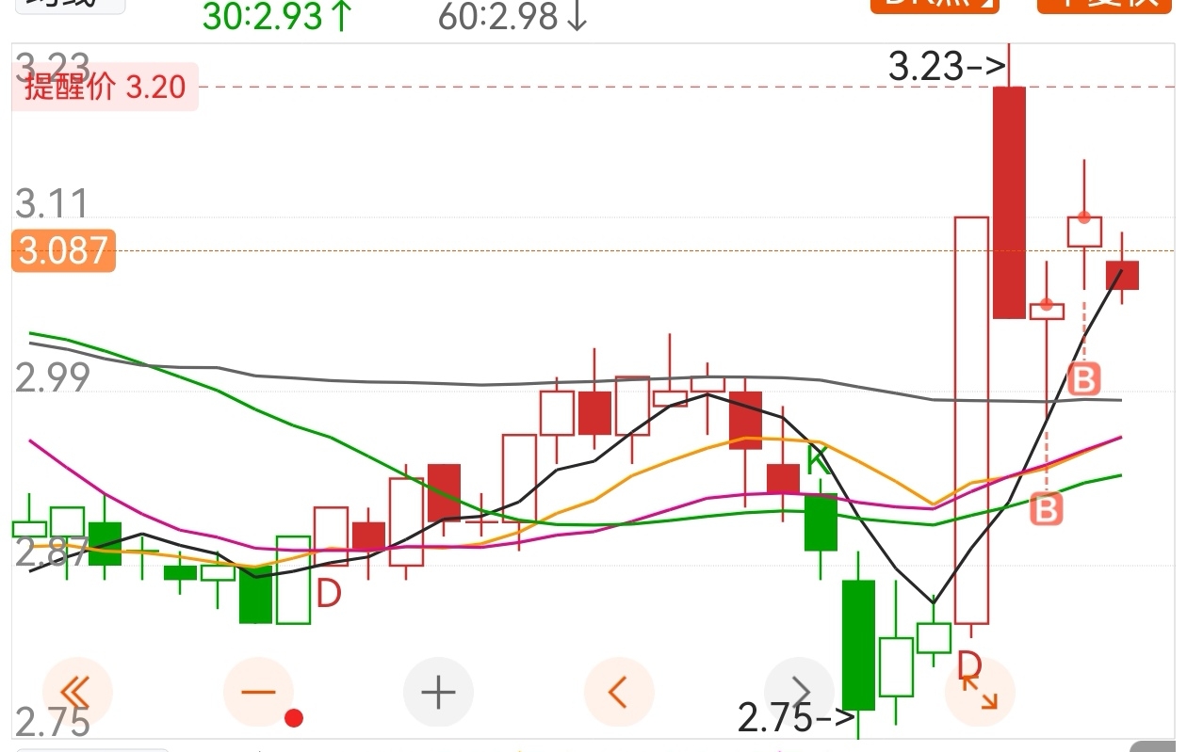Select the tallest red candle peaking at 3.23

[x=1009, y=202]
